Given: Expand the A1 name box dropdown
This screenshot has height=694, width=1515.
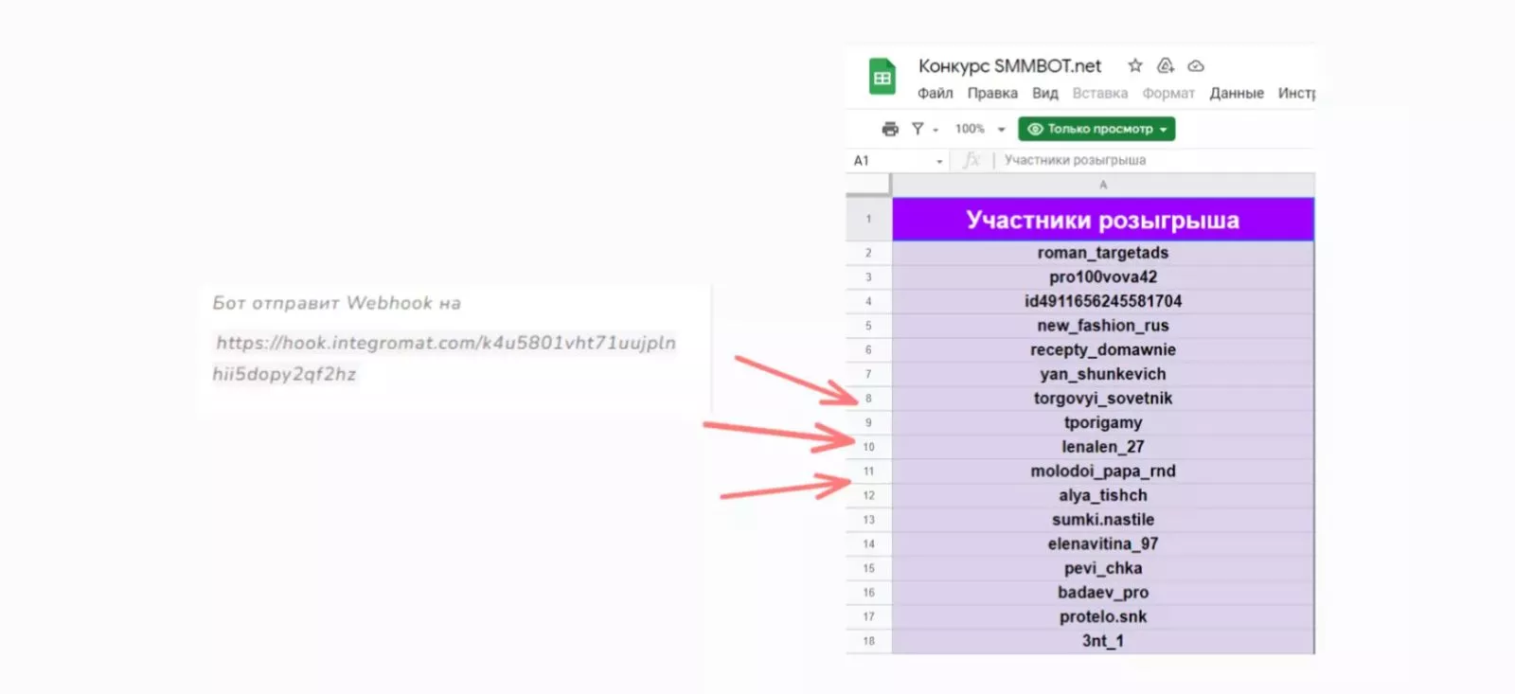Looking at the screenshot, I should point(939,161).
